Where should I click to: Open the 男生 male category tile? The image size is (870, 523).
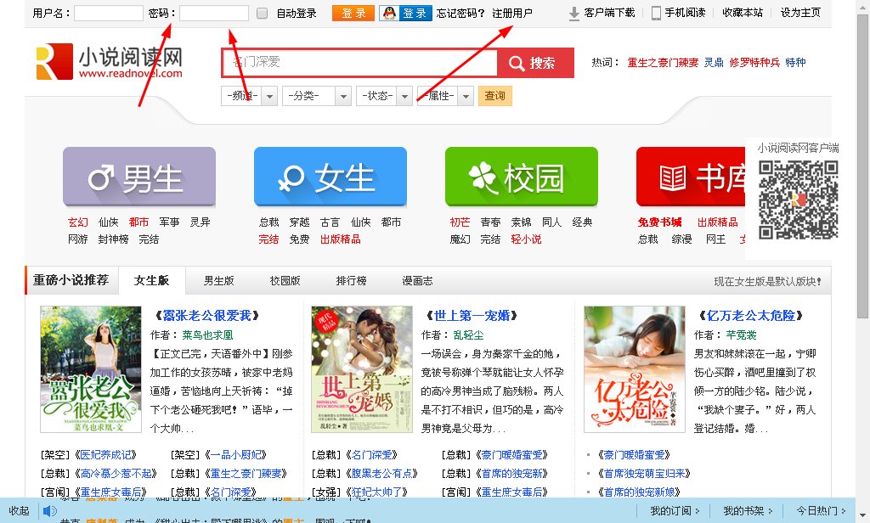pyautogui.click(x=139, y=177)
